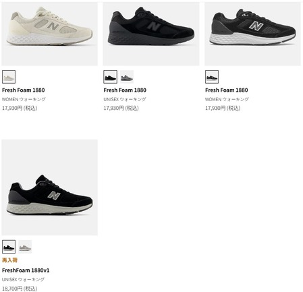Open the FreshFoam 1880v1 product title link
The image size is (303, 292).
[x=26, y=270]
